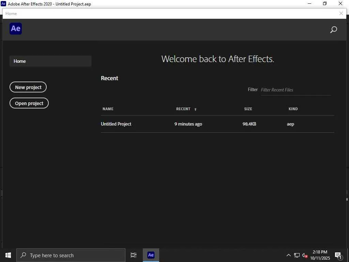Close the Adobe After Effects window
This screenshot has height=262, width=349.
(x=340, y=3)
